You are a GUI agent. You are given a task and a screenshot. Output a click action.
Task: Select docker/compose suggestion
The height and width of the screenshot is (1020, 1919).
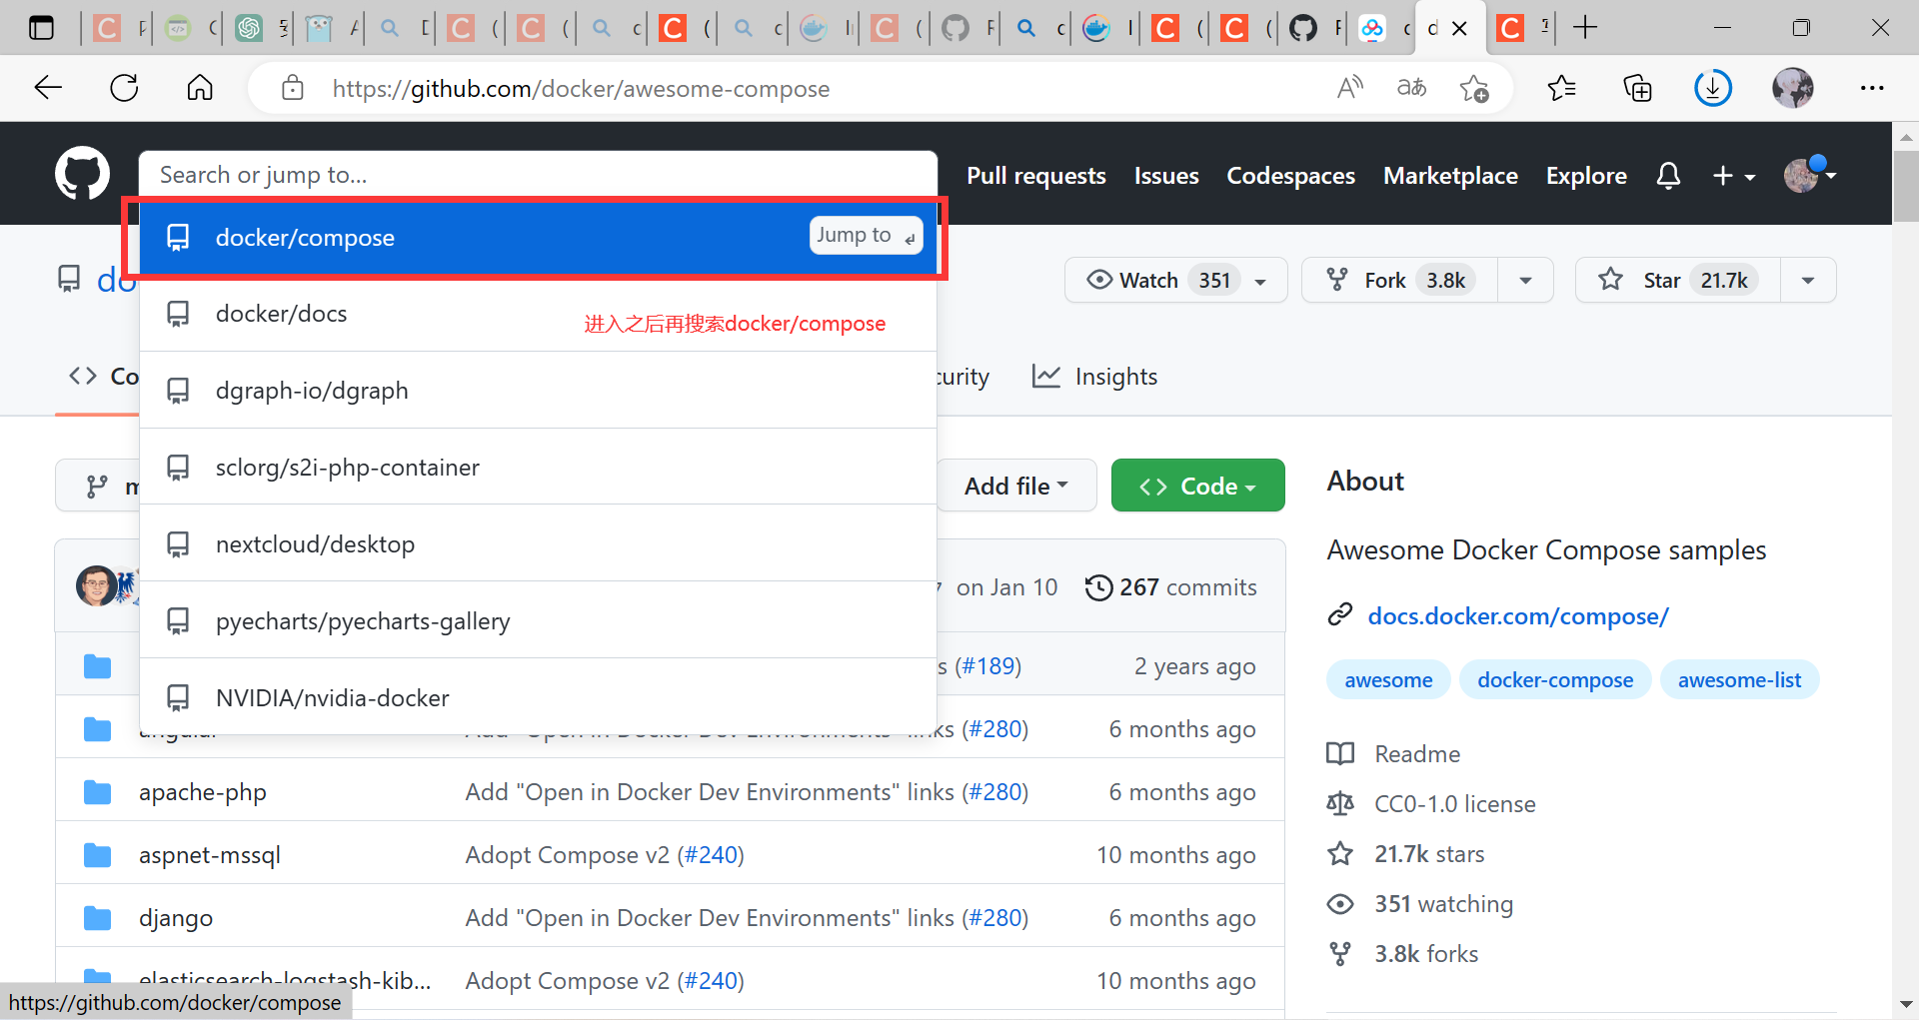(x=538, y=237)
